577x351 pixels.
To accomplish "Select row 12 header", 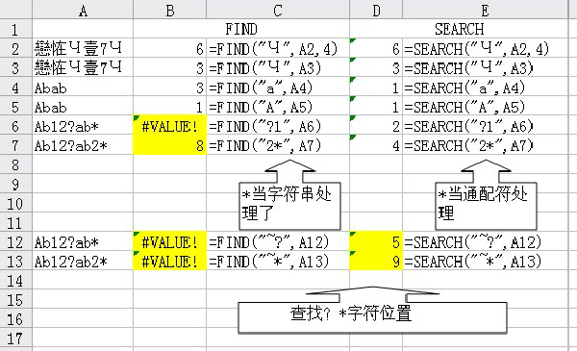I will coord(15,242).
